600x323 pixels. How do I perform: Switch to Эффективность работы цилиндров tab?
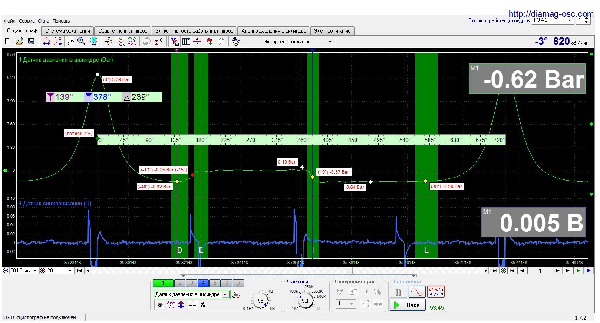(x=195, y=31)
